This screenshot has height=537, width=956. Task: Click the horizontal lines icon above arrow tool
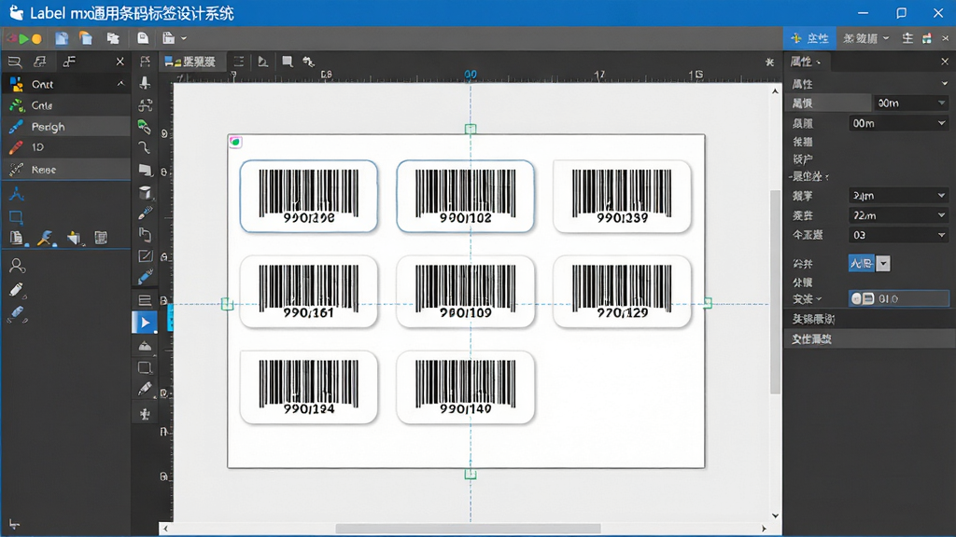[x=145, y=300]
